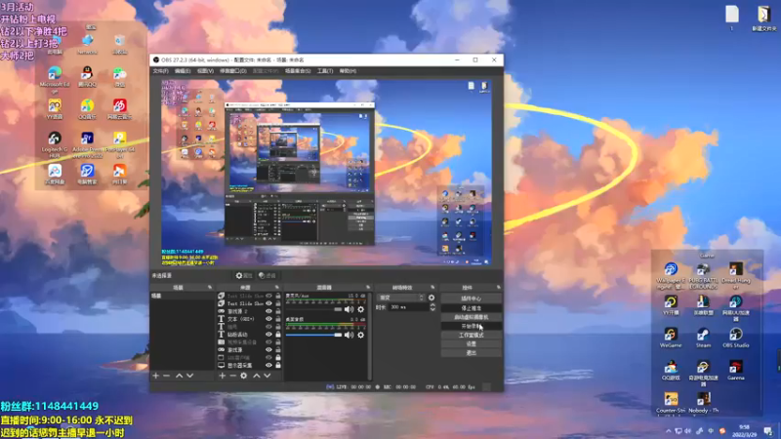Click the 开始录制 button

472,326
